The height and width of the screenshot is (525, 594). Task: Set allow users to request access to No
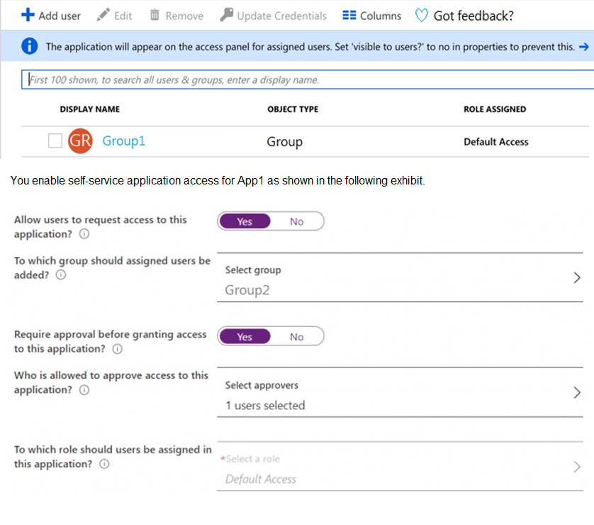point(296,222)
